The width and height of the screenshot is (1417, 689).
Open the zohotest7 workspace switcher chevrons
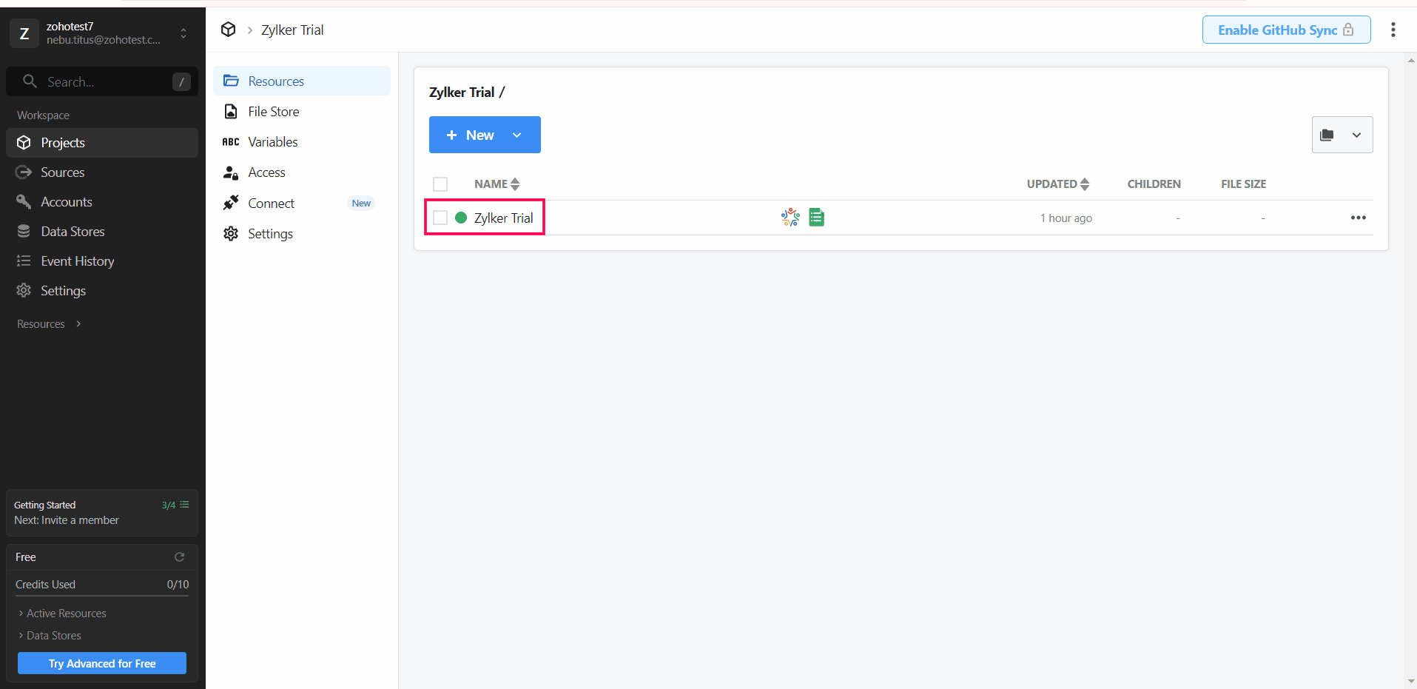point(184,33)
